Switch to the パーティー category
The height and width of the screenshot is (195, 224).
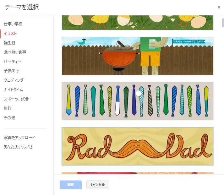[x=12, y=61]
